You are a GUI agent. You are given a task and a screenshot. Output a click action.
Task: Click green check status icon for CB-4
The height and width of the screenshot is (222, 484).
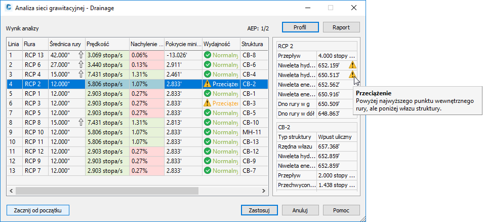click(208, 75)
